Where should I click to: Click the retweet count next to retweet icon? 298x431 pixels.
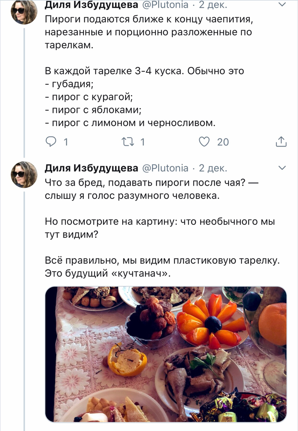pyautogui.click(x=143, y=142)
